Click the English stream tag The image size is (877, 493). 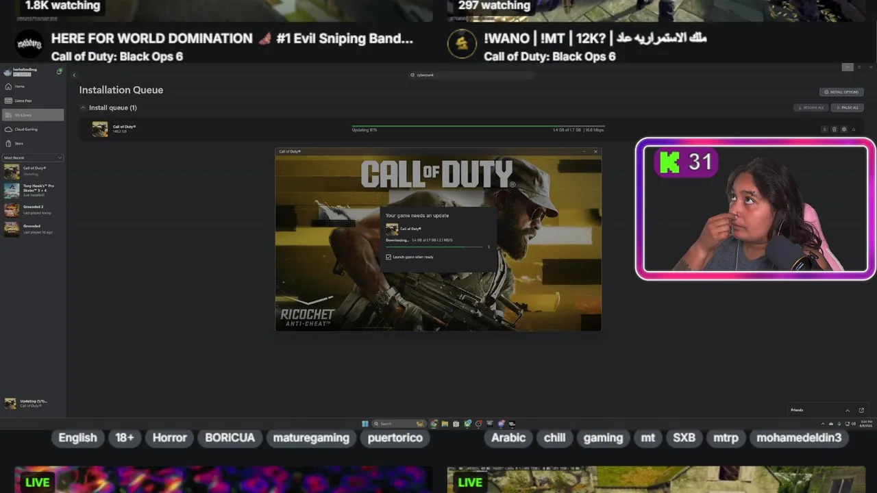[77, 438]
